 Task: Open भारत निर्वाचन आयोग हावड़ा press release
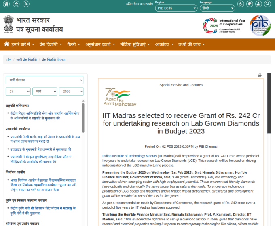click(43, 185)
